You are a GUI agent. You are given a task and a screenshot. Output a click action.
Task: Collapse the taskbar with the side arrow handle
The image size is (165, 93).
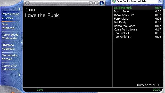click(22, 42)
